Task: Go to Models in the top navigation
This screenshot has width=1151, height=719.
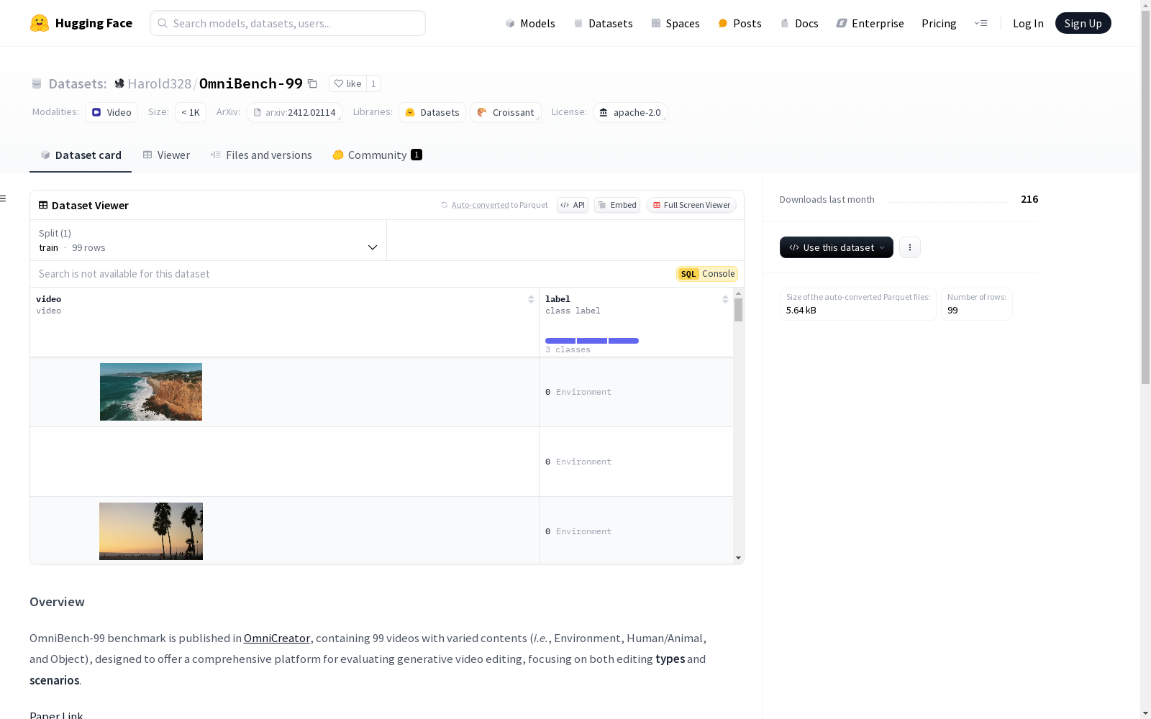Action: [530, 23]
